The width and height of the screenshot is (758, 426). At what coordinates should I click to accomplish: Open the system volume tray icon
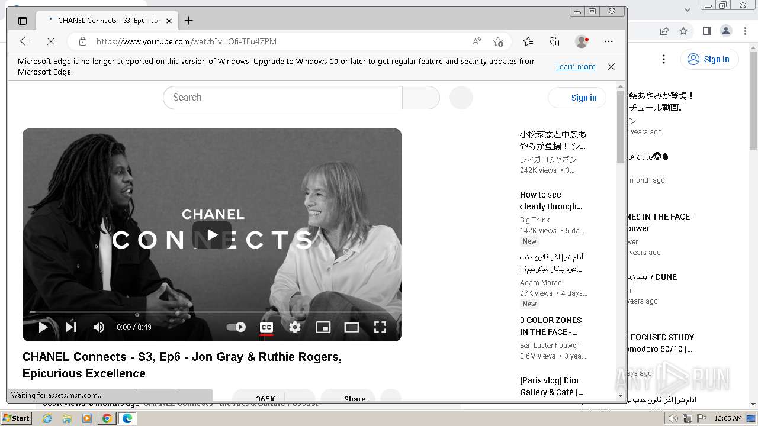[673, 418]
